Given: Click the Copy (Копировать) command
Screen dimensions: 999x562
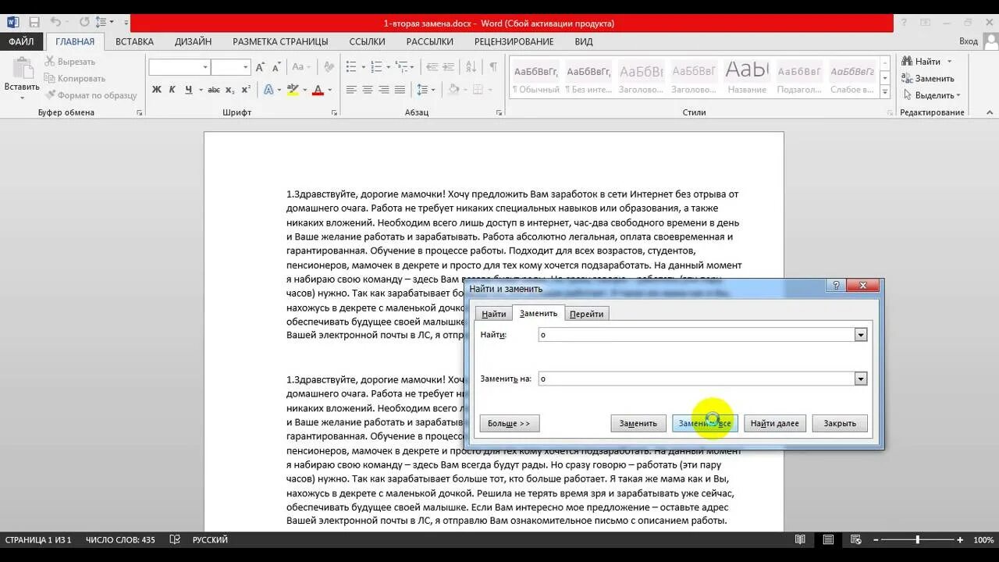Looking at the screenshot, I should tap(75, 78).
